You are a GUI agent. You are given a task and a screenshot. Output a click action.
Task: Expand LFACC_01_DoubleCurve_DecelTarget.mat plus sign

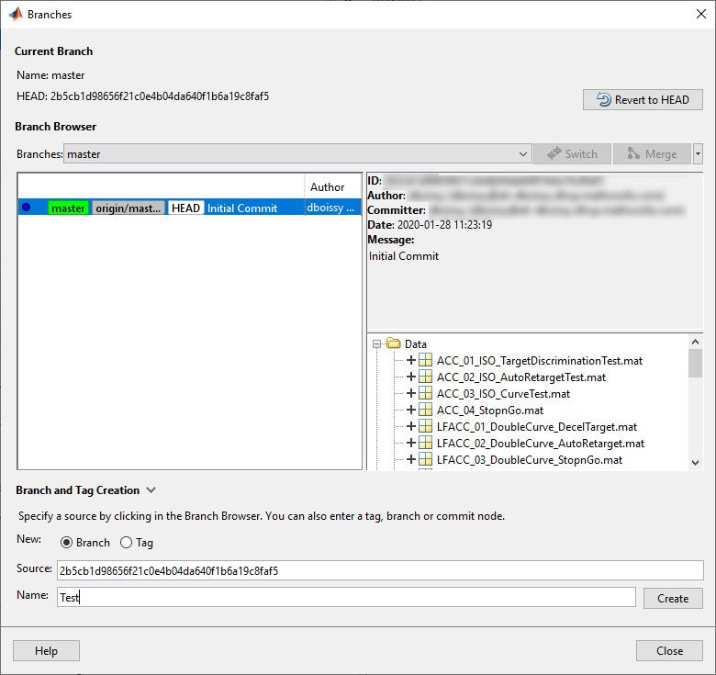(410, 426)
